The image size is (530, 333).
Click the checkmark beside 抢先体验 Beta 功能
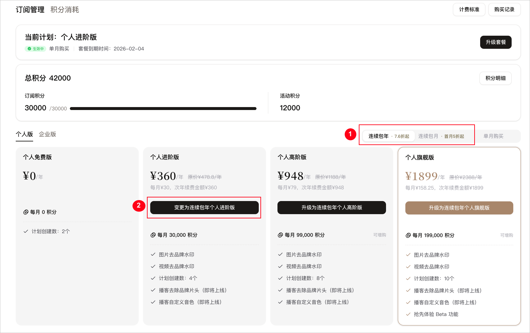(x=408, y=314)
